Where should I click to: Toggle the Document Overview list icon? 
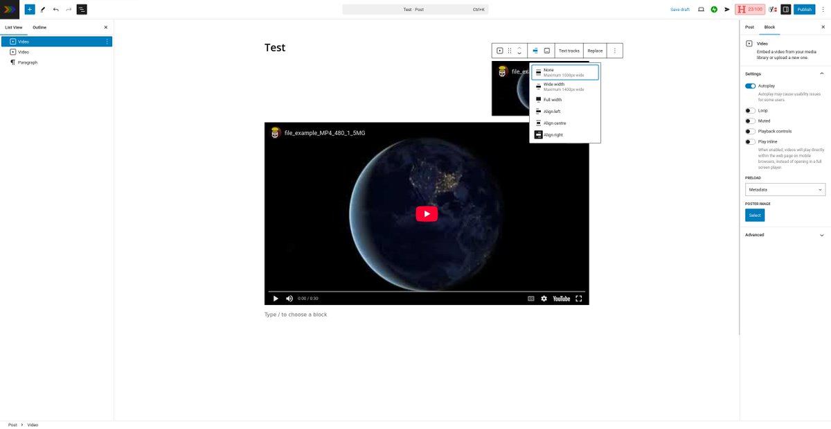(x=82, y=9)
